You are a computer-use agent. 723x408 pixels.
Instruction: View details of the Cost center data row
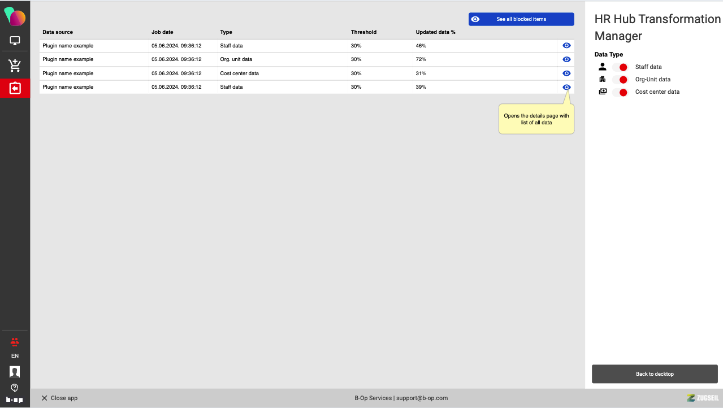tap(566, 73)
